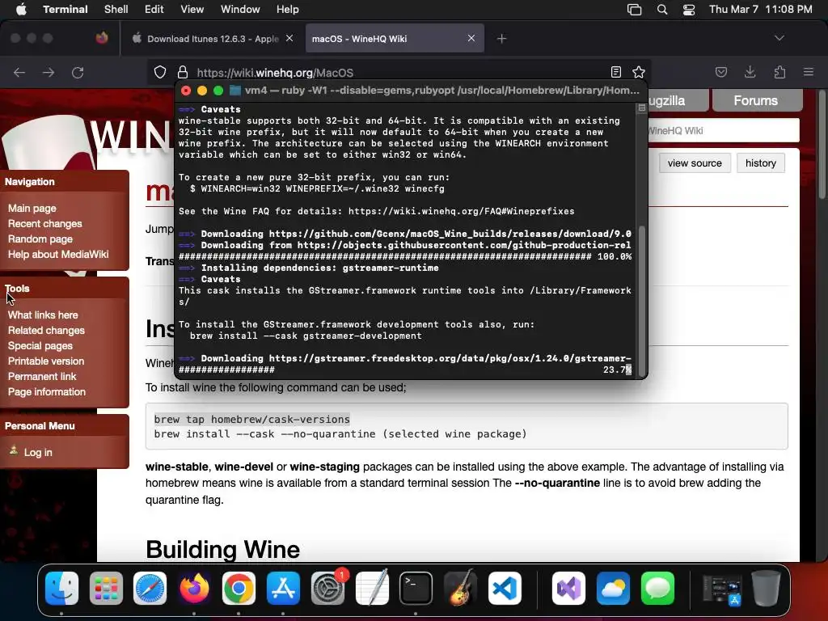Image resolution: width=828 pixels, height=621 pixels.
Task: Open tracking protection shield info
Action: click(160, 72)
